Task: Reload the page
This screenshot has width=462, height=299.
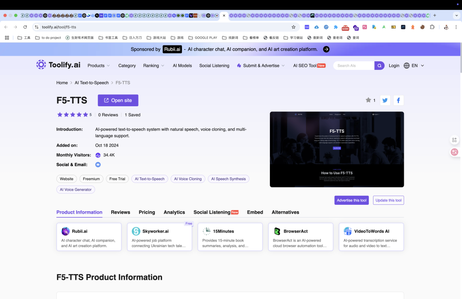Action: [25, 27]
